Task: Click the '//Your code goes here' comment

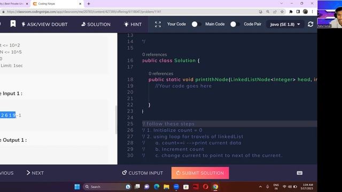Action: (183, 86)
